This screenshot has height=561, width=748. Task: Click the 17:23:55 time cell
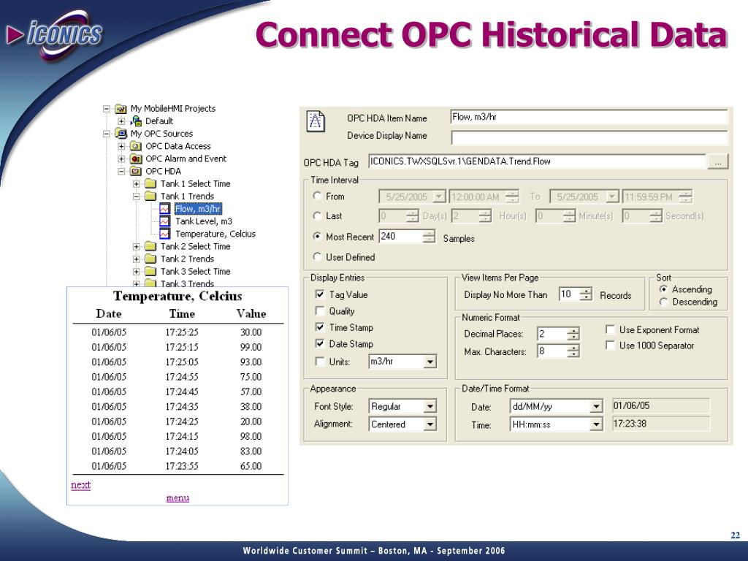pyautogui.click(x=182, y=466)
